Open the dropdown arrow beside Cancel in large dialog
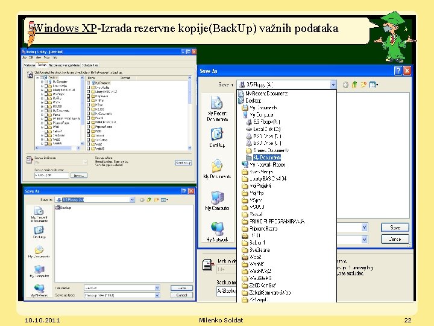Screen dimensions: 434x326 (x=365, y=239)
